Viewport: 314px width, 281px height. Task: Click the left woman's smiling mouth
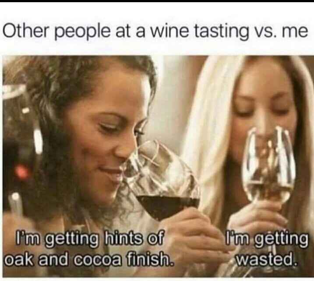tap(111, 173)
